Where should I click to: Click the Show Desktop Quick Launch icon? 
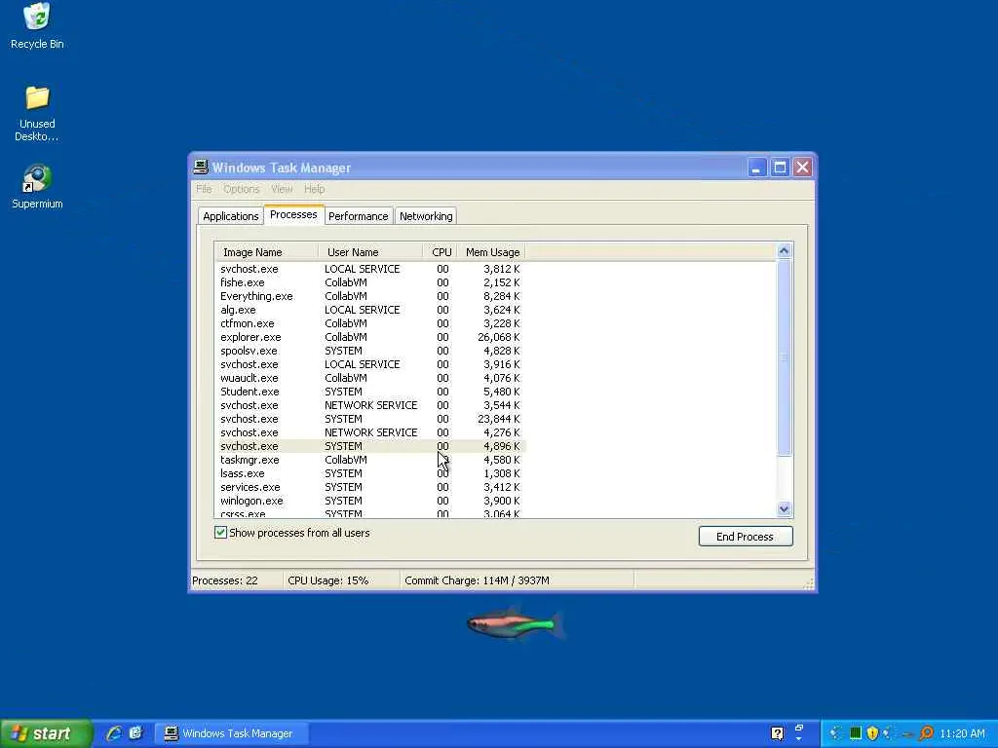pos(136,733)
